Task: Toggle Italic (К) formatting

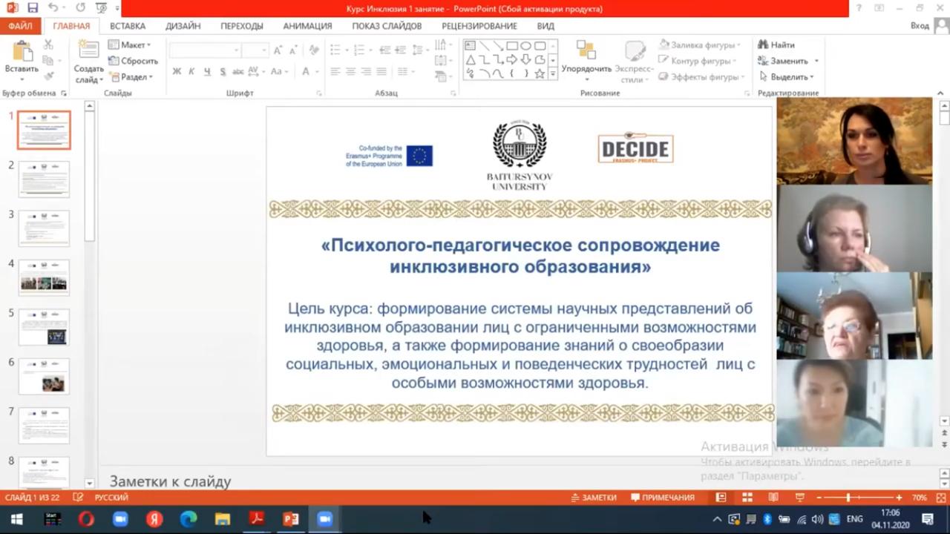Action: [x=191, y=72]
